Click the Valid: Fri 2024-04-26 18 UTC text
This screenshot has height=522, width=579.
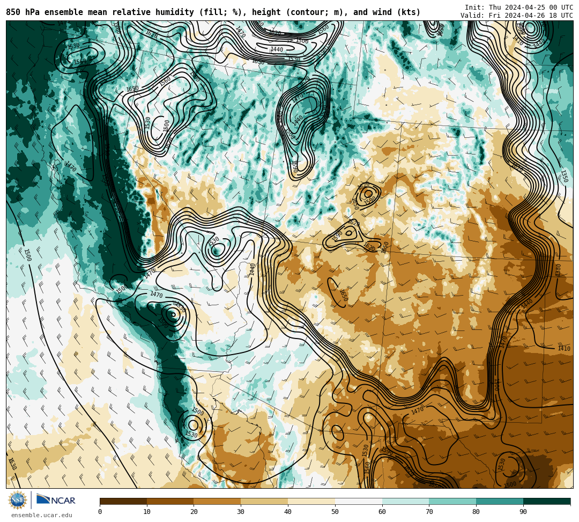coord(516,16)
